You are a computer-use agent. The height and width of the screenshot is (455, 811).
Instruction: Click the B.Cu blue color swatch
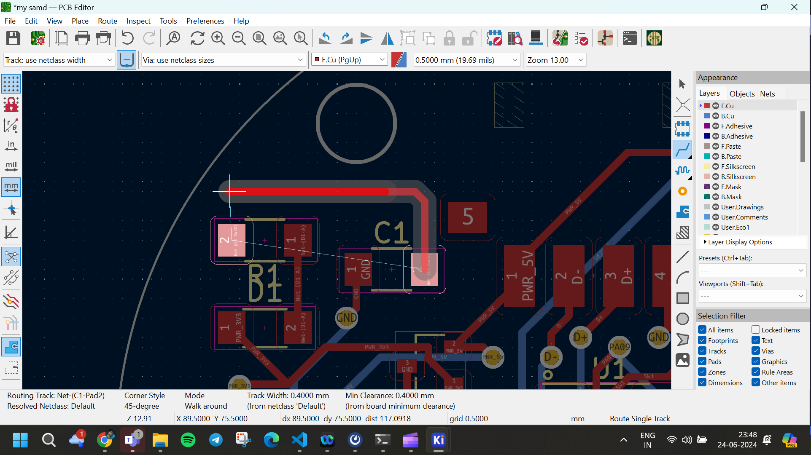click(x=707, y=116)
